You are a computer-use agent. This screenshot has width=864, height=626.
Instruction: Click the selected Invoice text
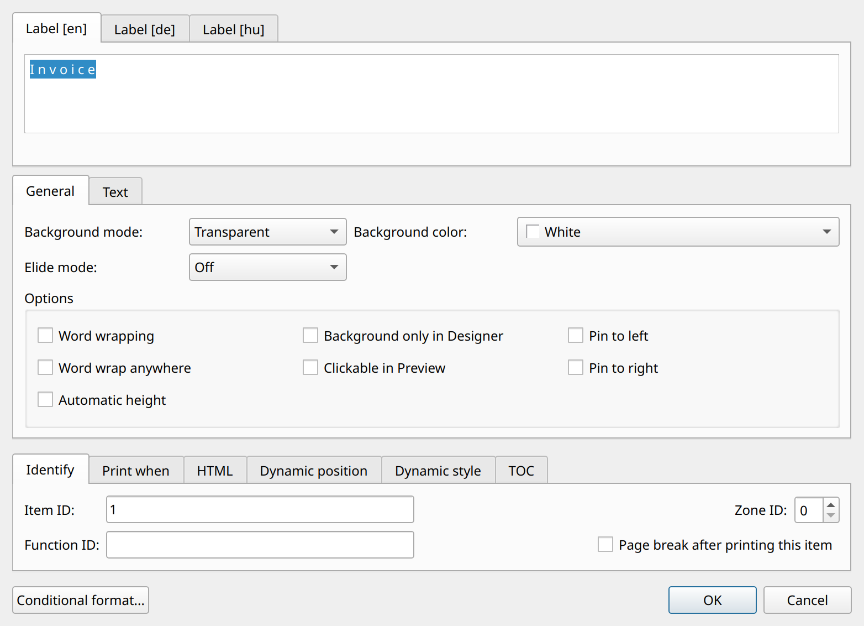pos(63,69)
